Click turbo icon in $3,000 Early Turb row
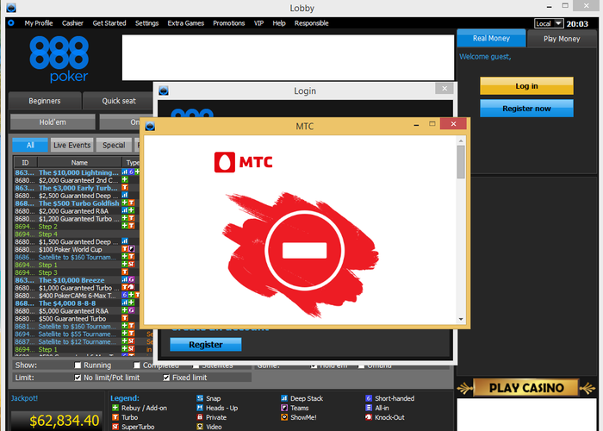603x431 pixels. (x=125, y=187)
